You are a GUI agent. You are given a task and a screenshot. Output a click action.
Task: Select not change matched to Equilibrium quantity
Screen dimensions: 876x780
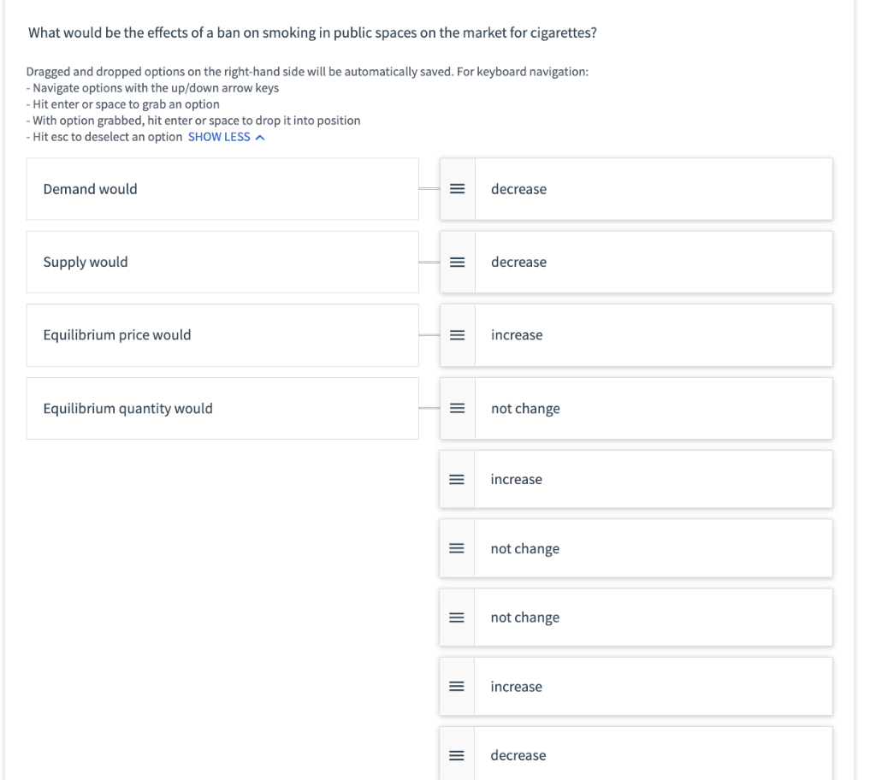click(650, 409)
